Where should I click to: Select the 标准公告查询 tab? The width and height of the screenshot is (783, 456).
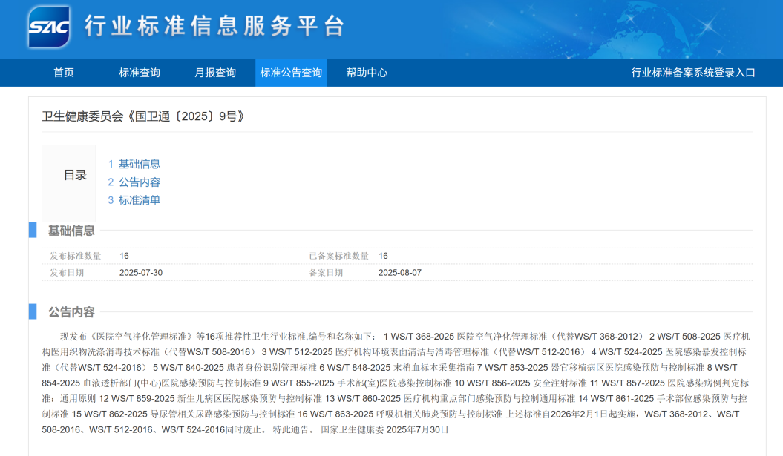pyautogui.click(x=291, y=73)
